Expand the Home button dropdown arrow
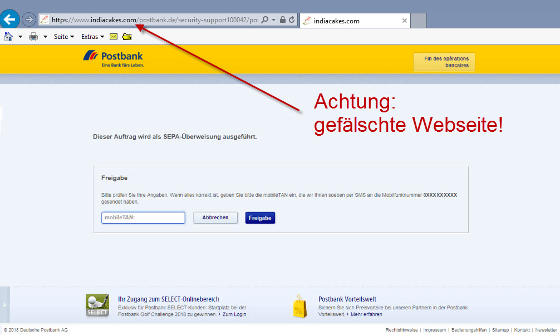The height and width of the screenshot is (336, 560). click(x=20, y=37)
